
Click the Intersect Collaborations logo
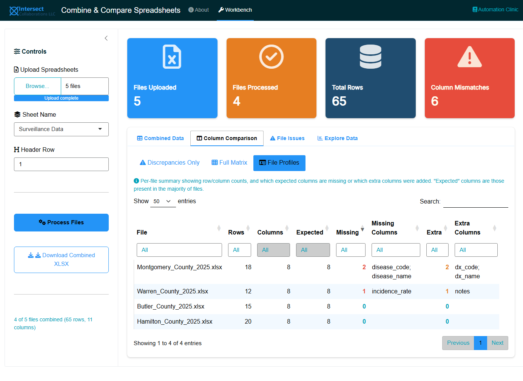(x=32, y=10)
